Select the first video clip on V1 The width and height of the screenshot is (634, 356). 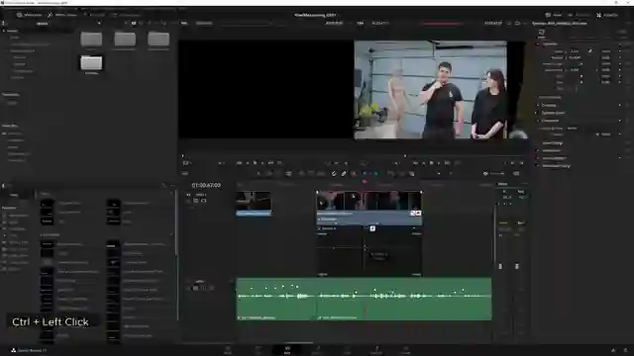254,204
